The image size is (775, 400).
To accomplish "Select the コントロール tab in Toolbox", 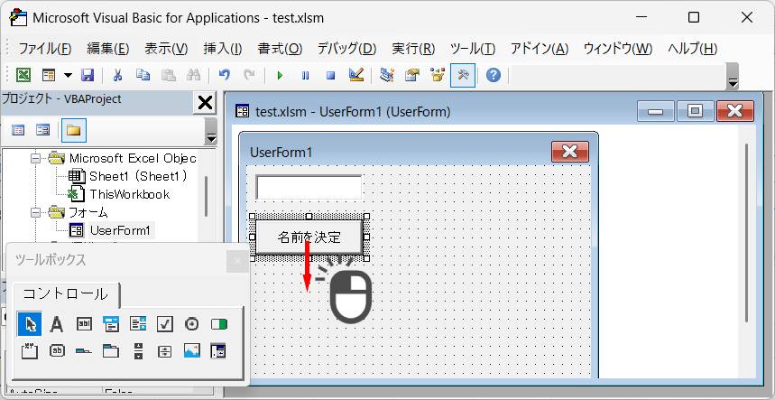I will coord(66,294).
